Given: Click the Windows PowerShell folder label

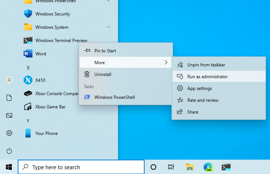Looking at the screenshot, I should click(55, 1).
